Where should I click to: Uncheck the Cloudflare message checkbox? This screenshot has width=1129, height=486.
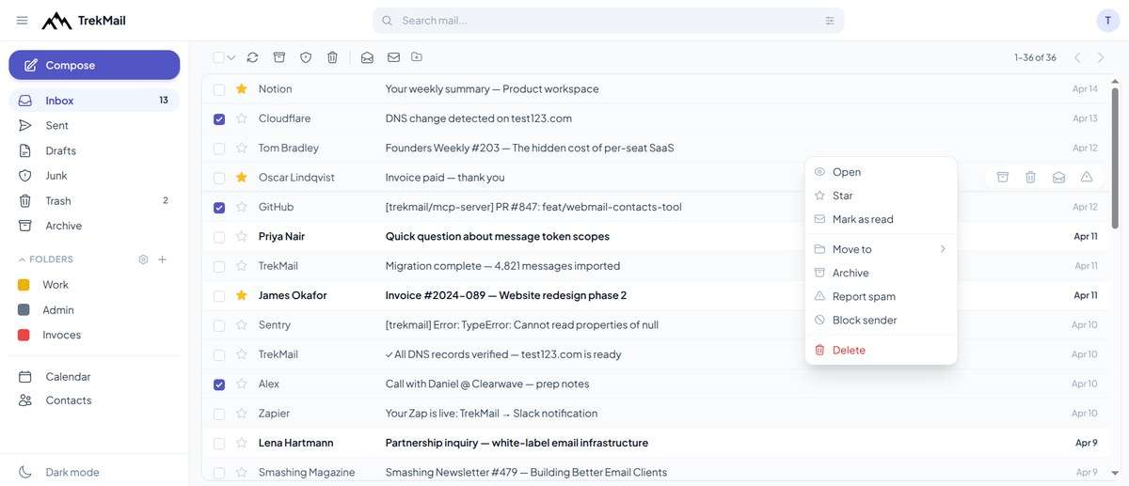219,118
